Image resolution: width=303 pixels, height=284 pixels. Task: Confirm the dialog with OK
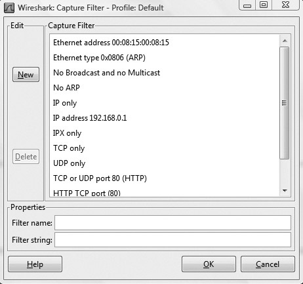(x=209, y=264)
